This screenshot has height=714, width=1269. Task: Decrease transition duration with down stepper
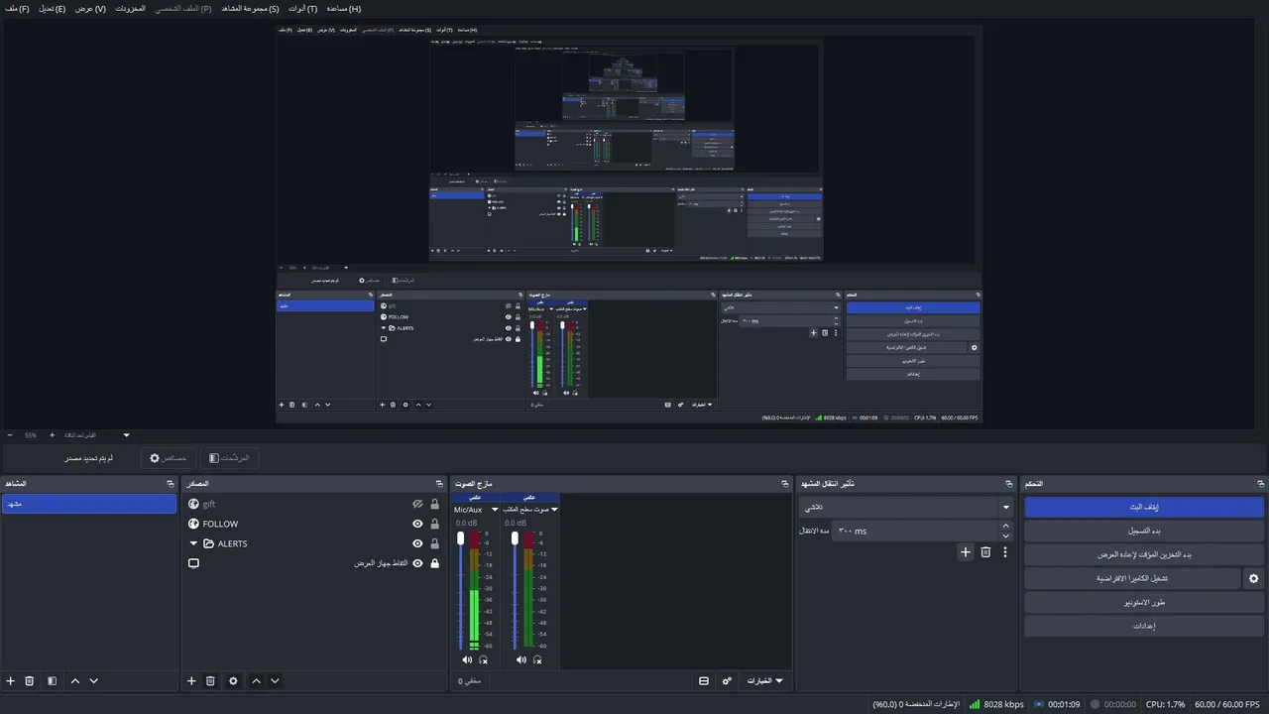click(x=1006, y=535)
